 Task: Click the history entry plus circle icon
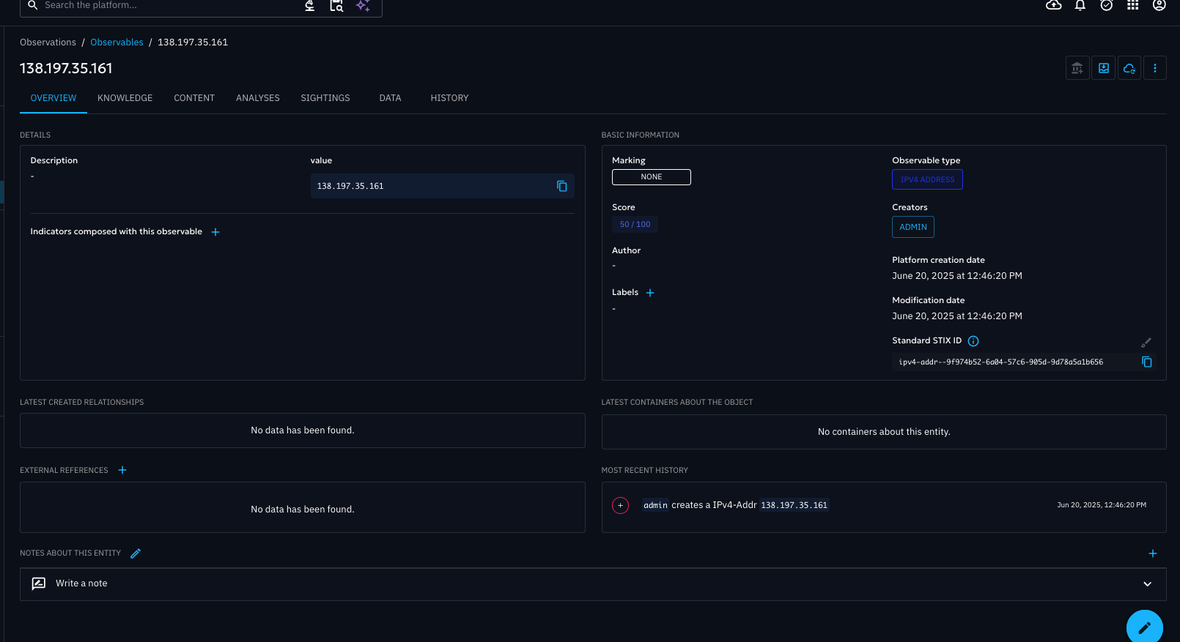(x=621, y=505)
